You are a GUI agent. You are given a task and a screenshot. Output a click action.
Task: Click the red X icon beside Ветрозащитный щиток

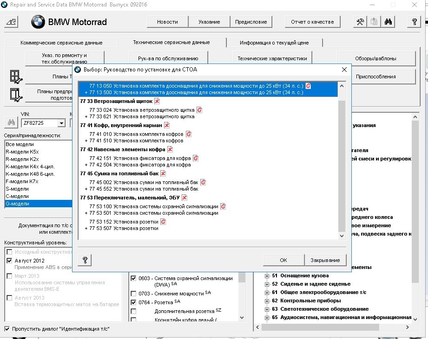[x=157, y=101]
